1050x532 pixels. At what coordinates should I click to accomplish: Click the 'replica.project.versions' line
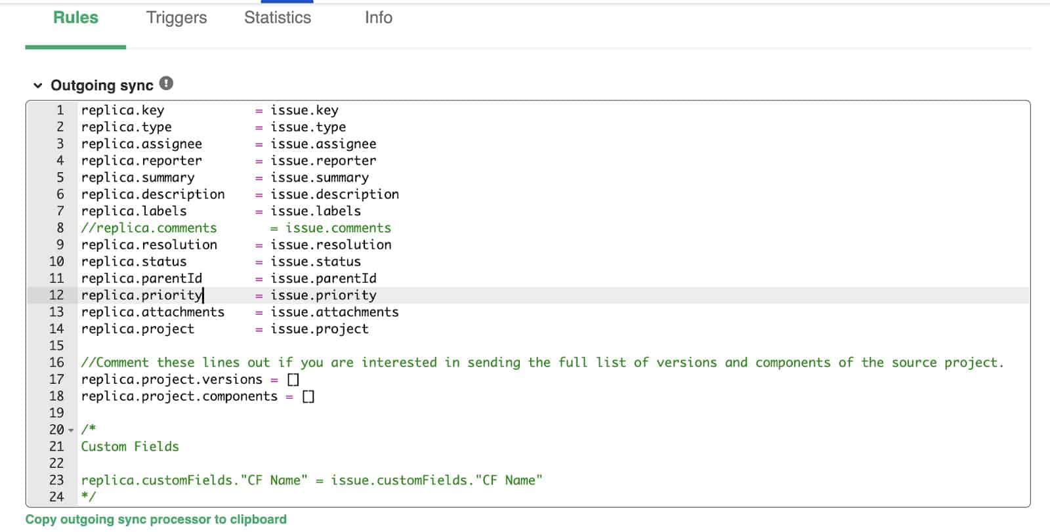190,380
